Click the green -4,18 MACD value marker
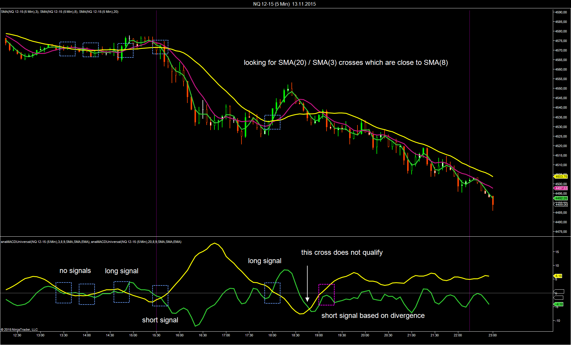The width and height of the screenshot is (571, 345). (559, 304)
